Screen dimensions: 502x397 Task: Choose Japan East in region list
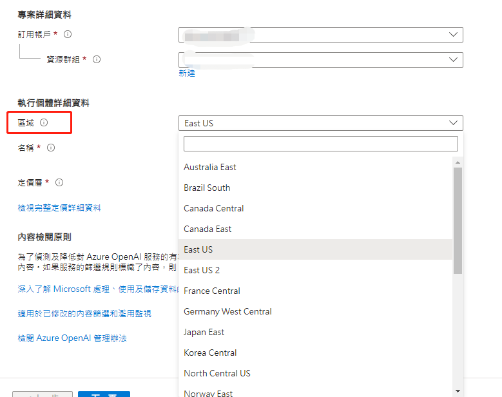pyautogui.click(x=204, y=332)
